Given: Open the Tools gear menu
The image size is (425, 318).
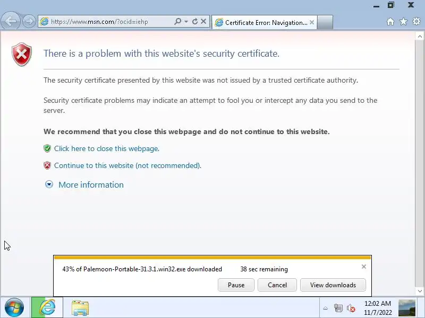Looking at the screenshot, I should (416, 21).
